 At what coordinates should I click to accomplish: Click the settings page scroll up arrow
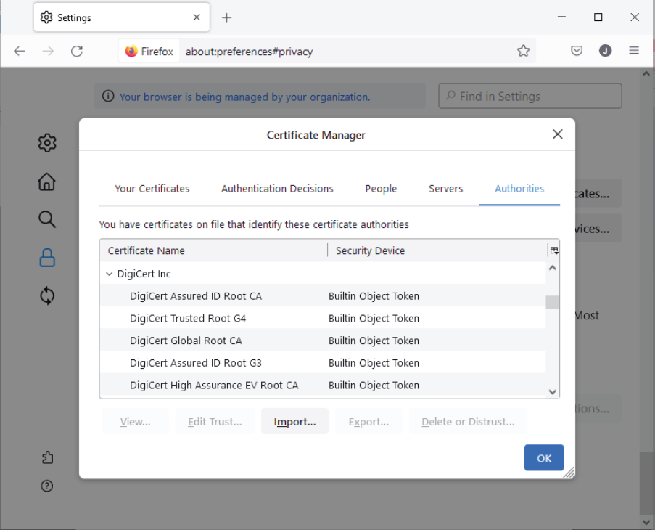[x=646, y=73]
